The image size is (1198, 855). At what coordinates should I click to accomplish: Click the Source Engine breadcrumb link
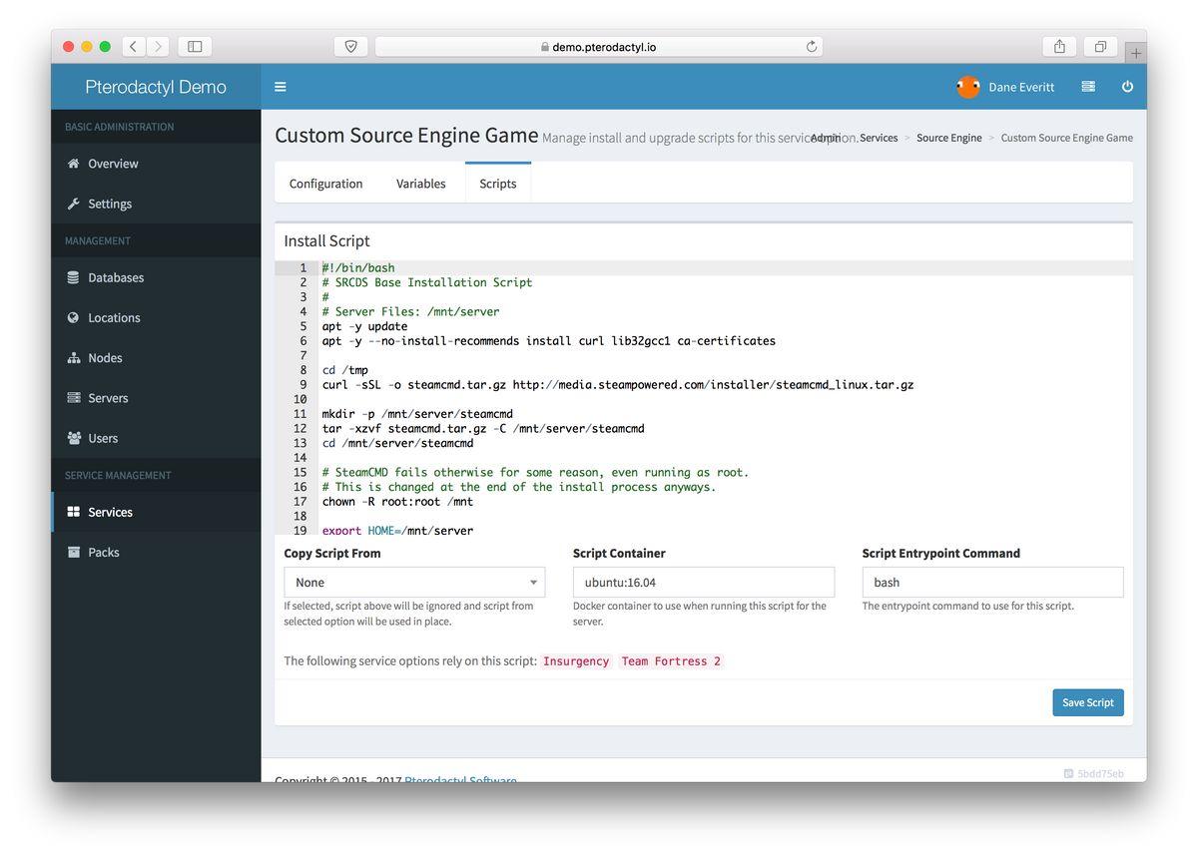tap(949, 138)
